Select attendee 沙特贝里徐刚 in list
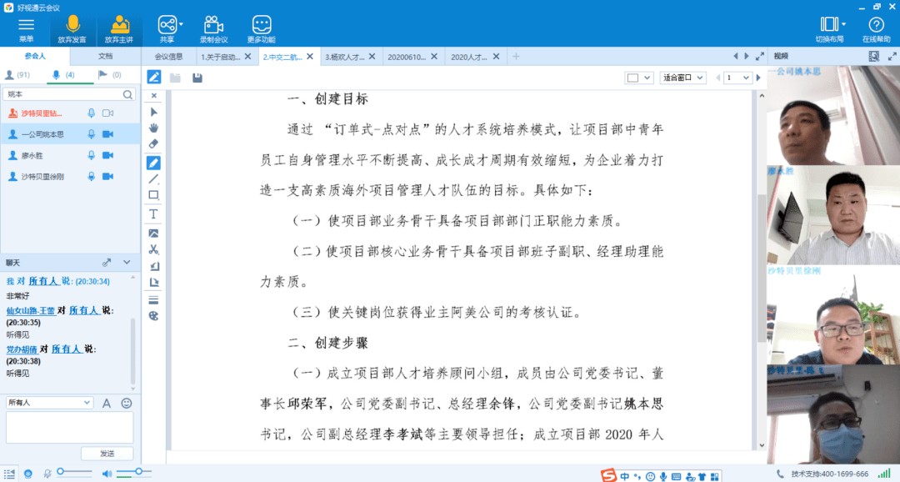This screenshot has width=900, height=482. tap(70, 177)
